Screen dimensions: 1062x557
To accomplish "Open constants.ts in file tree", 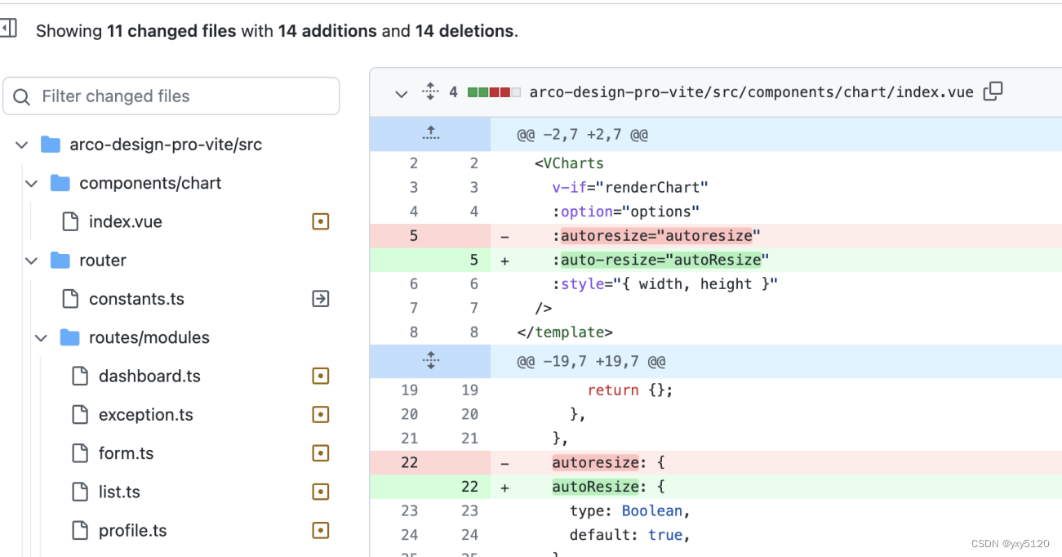I will tap(136, 299).
